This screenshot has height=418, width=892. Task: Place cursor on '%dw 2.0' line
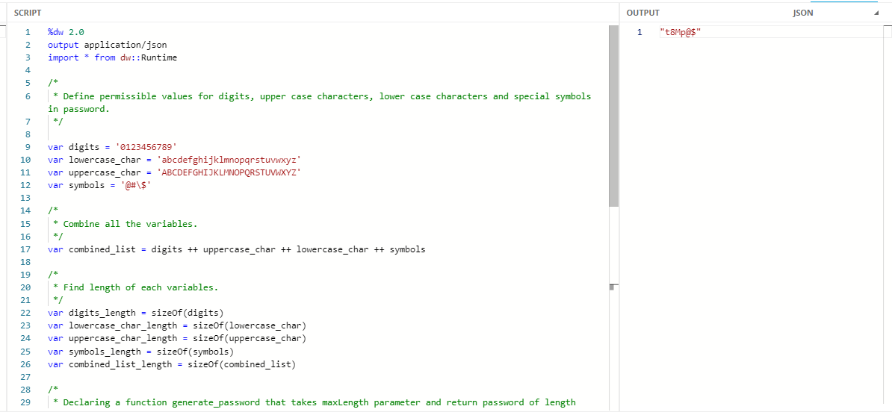(x=66, y=32)
